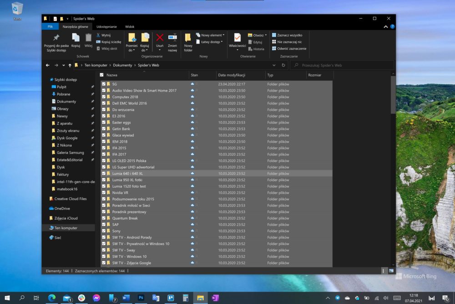455x304 pixels.
Task: Switch to the Udostępnianie tab
Action: coord(106,26)
